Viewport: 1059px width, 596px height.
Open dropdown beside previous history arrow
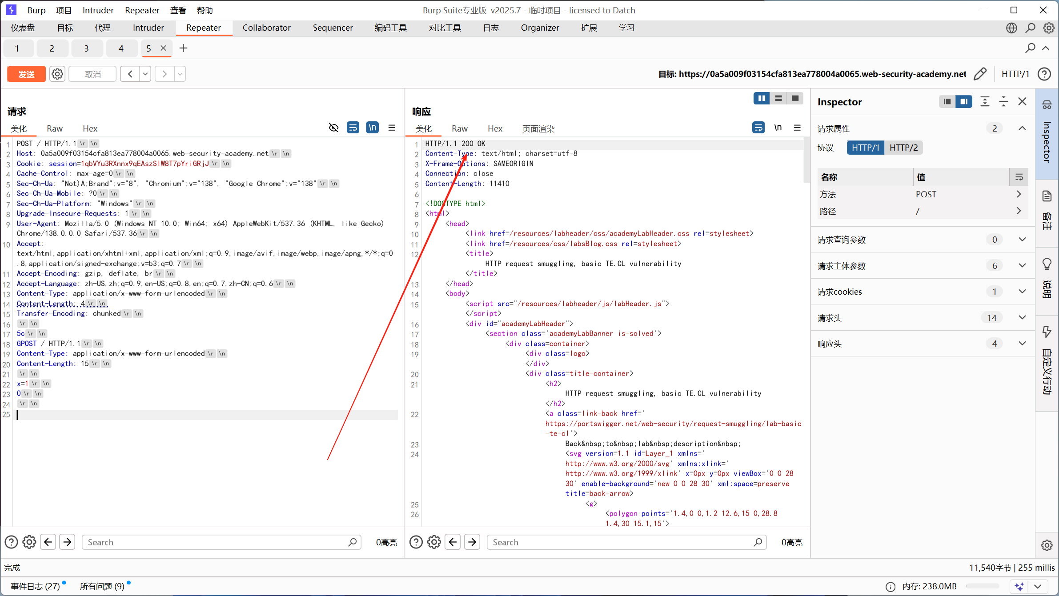145,74
